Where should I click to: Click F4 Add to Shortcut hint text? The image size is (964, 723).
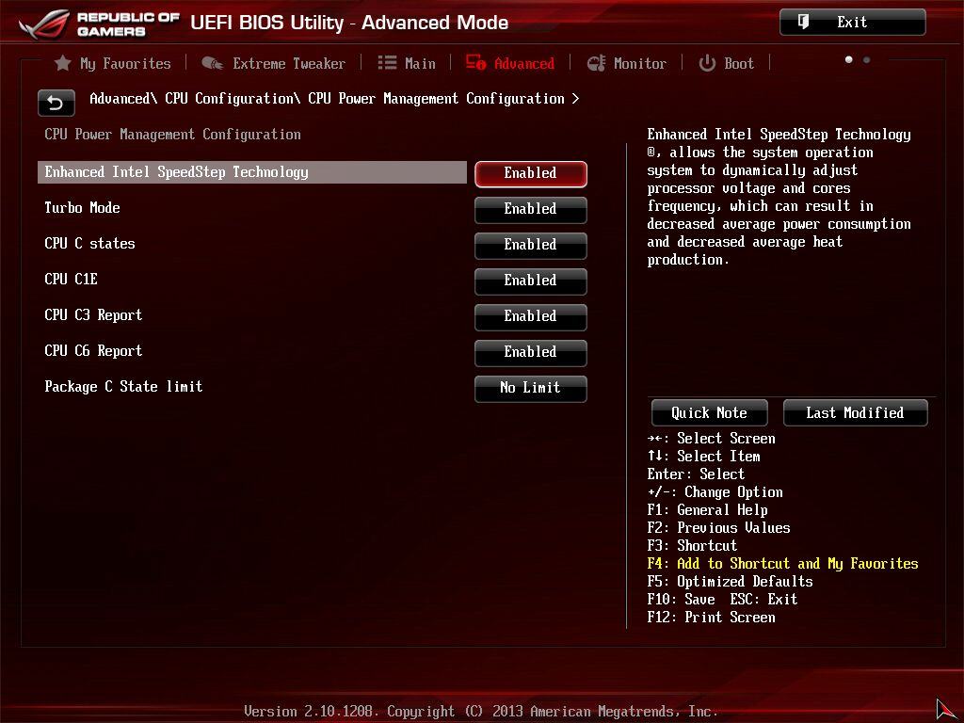[x=782, y=564]
